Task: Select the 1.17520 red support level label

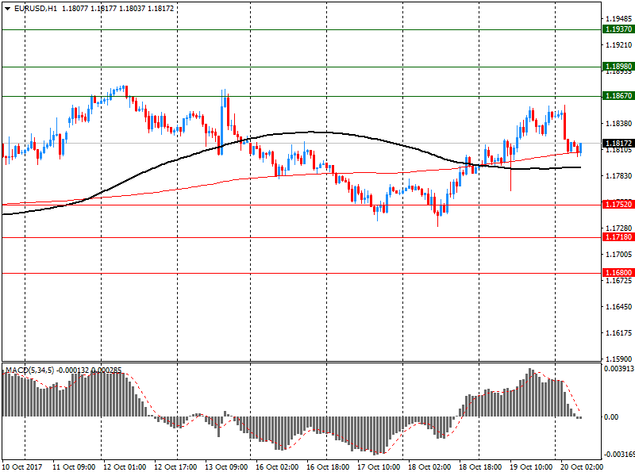Action: pos(618,205)
